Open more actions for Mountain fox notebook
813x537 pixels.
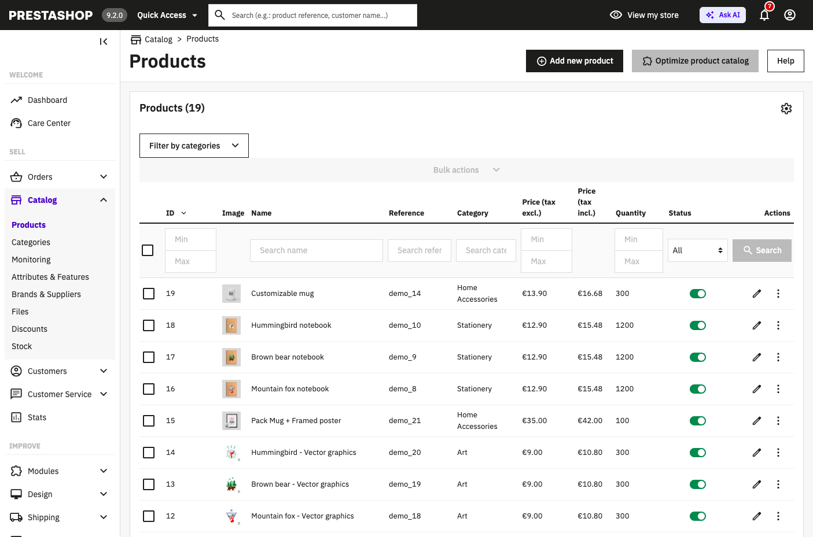[x=778, y=389]
